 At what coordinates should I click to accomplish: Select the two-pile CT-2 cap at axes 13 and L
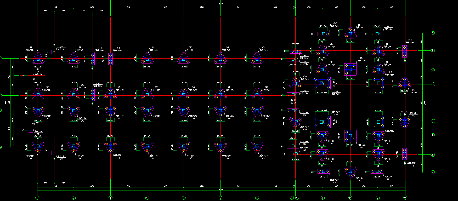point(404,51)
